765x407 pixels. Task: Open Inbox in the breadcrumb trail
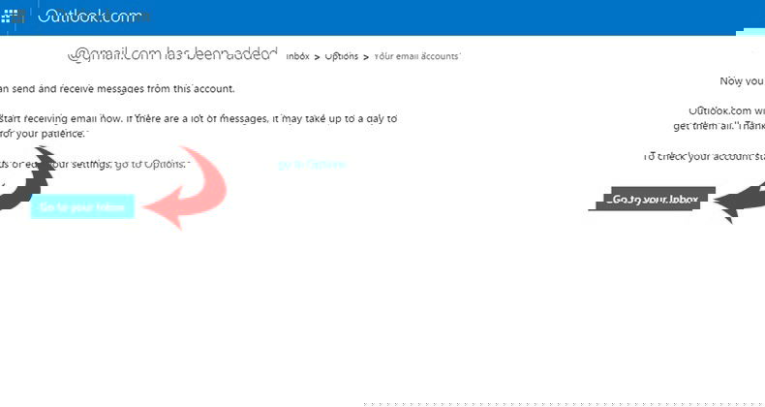(297, 56)
